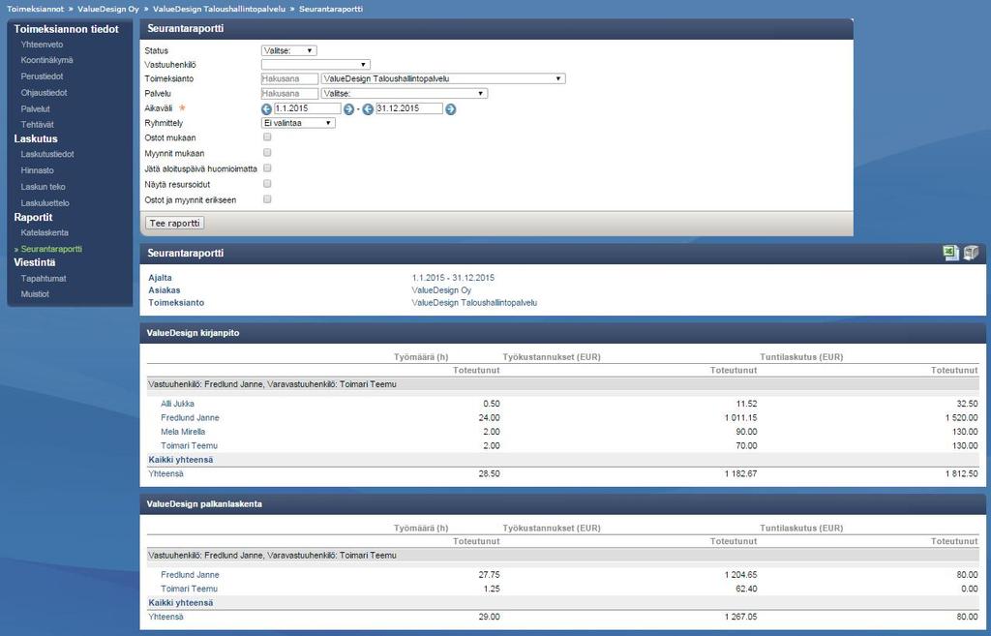Open Katelaskenta report
Viewport: 991px width, 636px height.
[x=45, y=232]
